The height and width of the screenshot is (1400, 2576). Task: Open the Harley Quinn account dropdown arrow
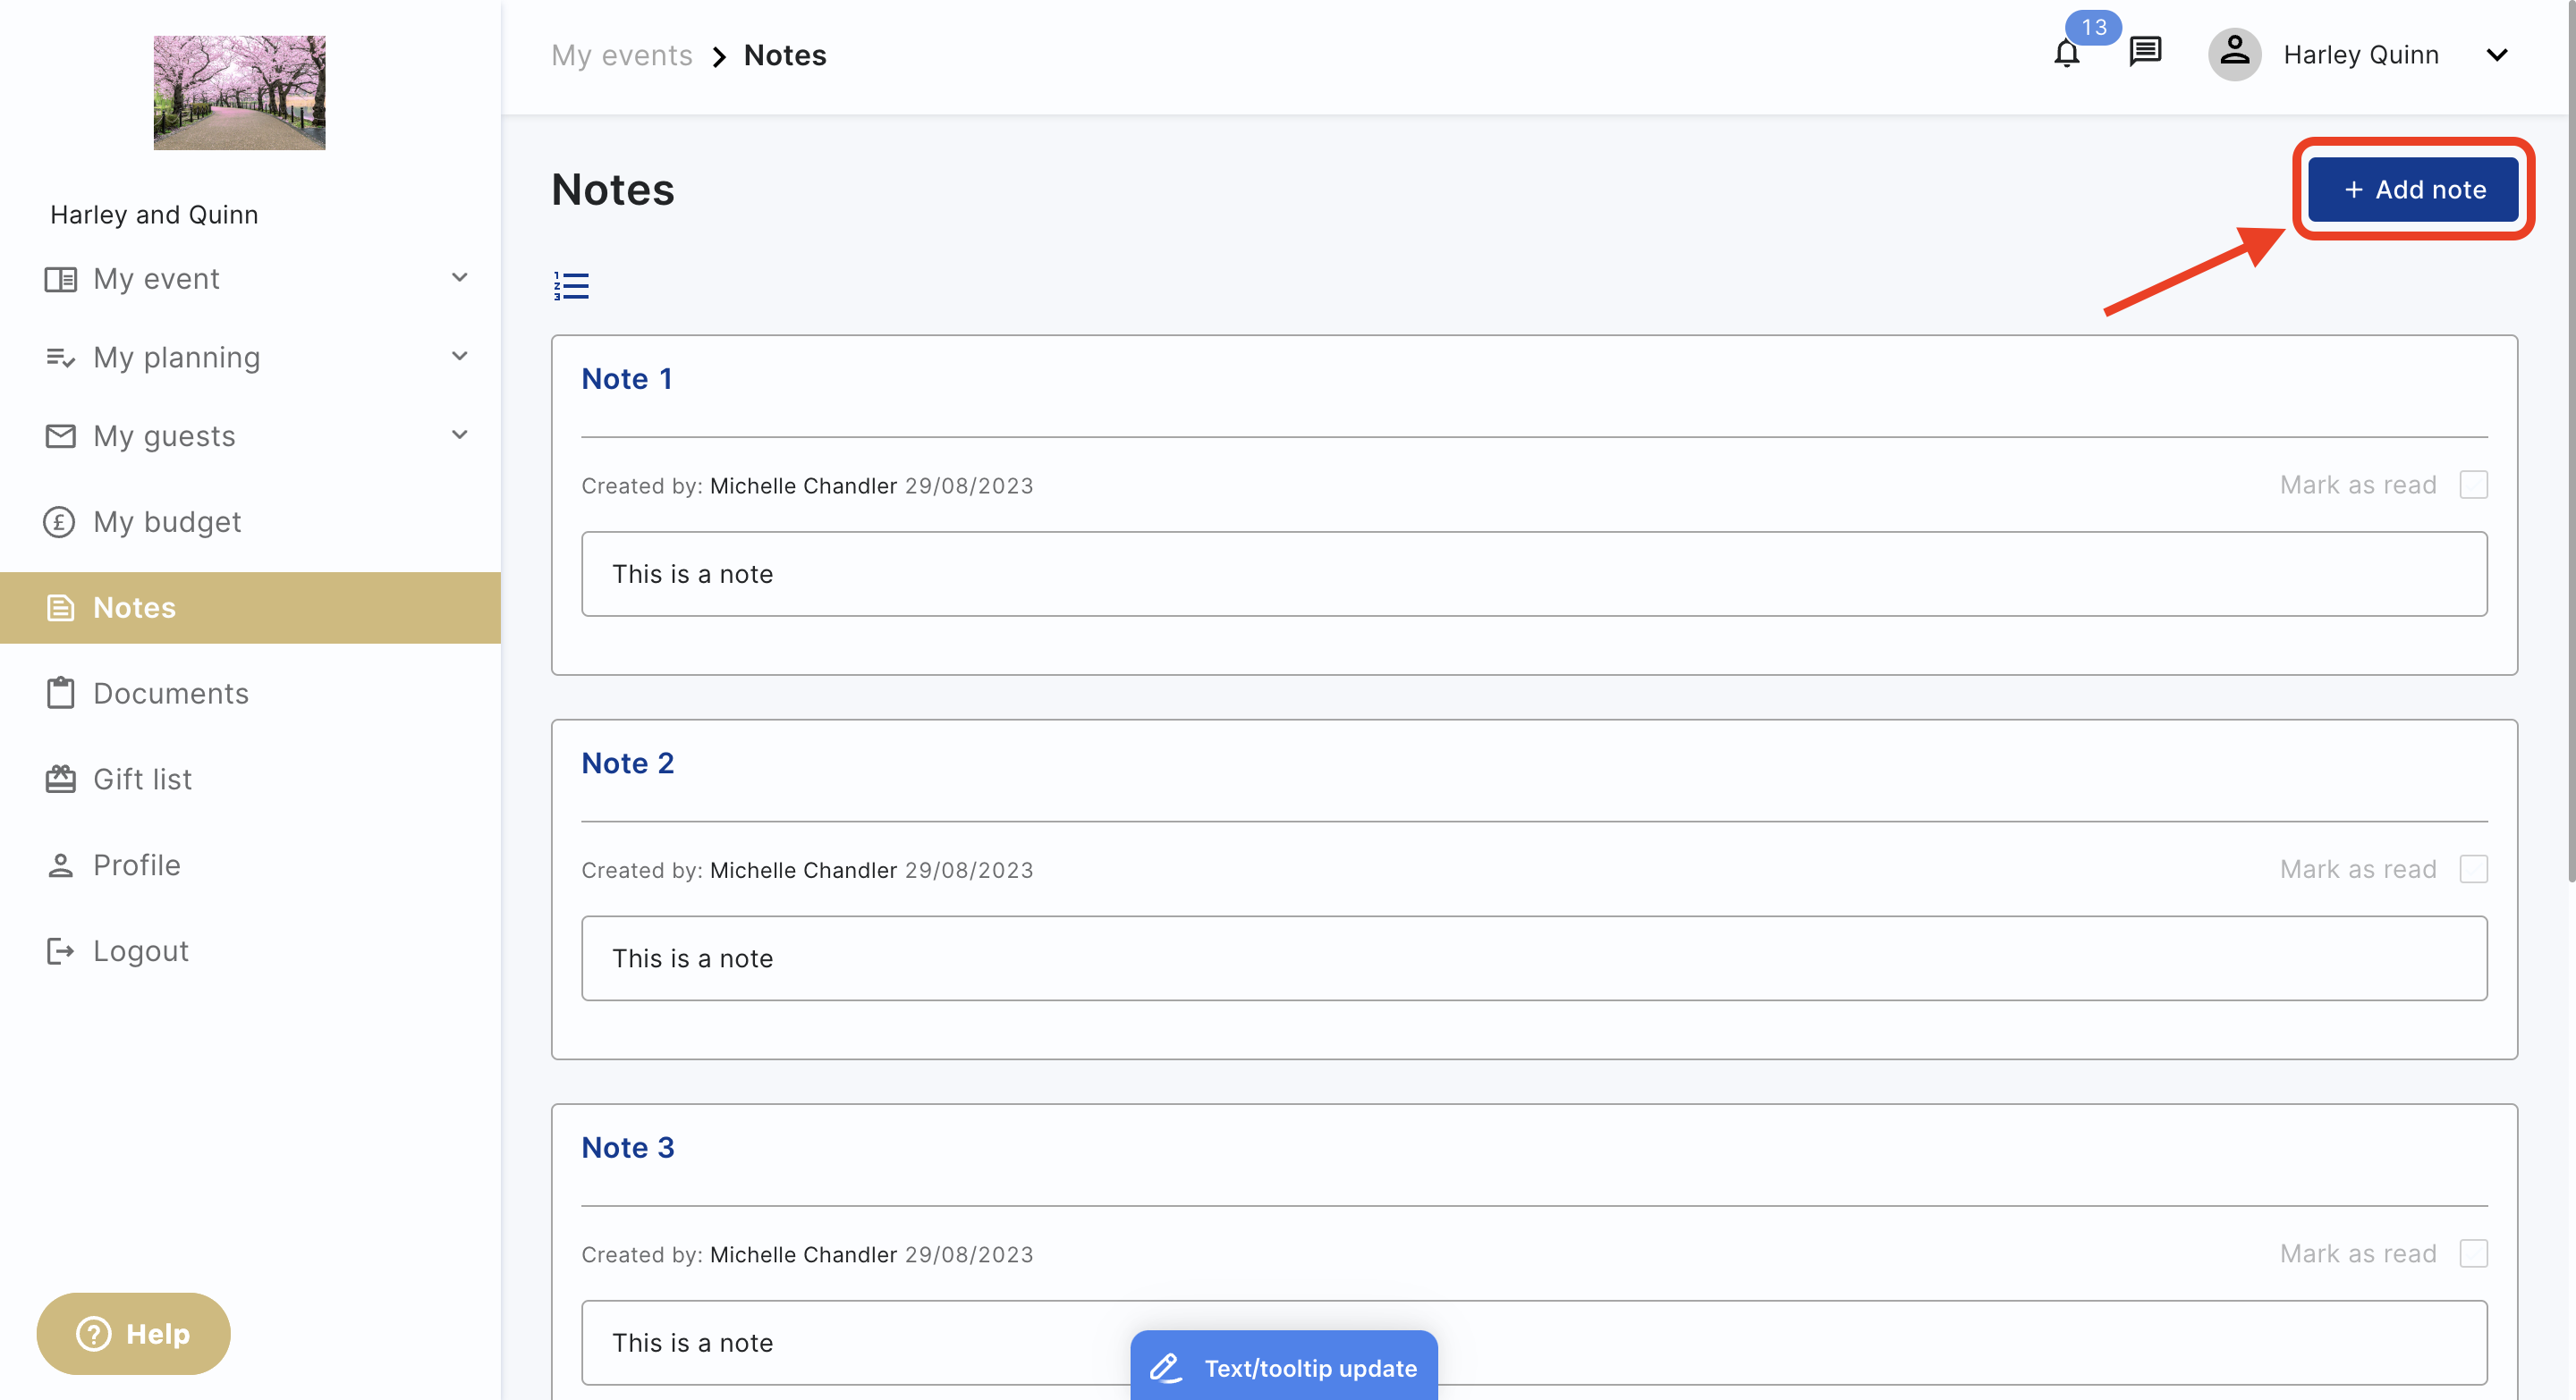pos(2496,55)
